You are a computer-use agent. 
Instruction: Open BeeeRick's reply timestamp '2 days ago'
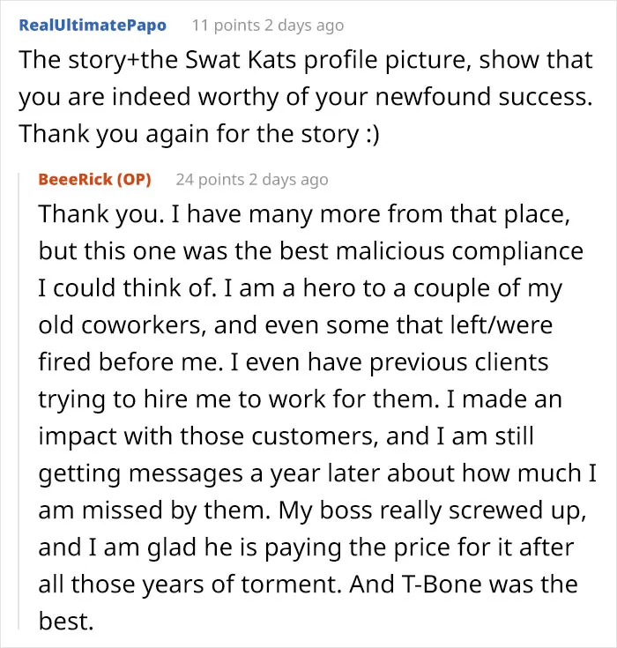(288, 179)
